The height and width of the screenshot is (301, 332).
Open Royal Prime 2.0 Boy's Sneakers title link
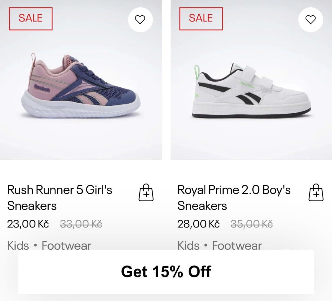(x=234, y=197)
